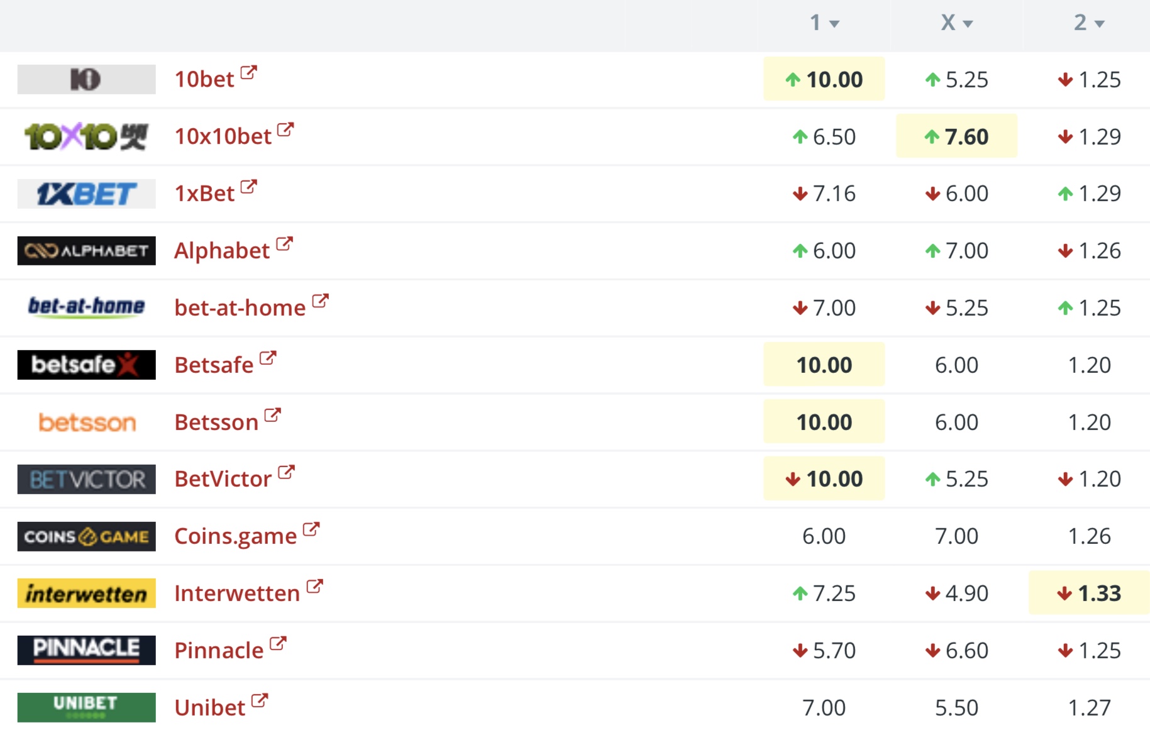Click the Unibet green logo
Viewport: 1150px width, 730px height.
tap(86, 707)
